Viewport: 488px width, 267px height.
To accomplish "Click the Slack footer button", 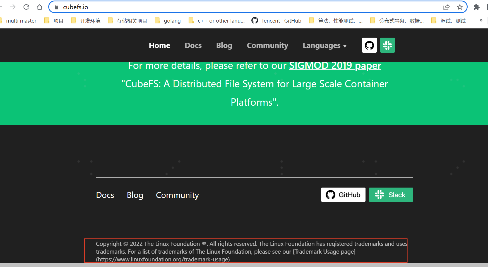I will [391, 195].
